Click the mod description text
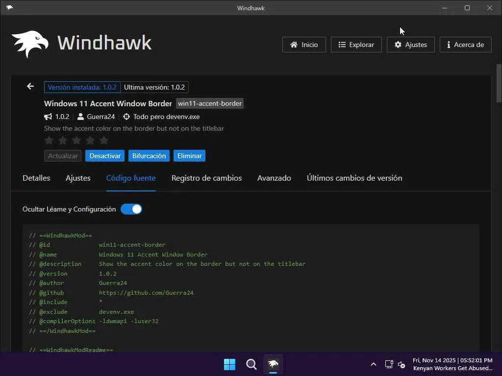This screenshot has height=376, width=502. click(x=134, y=128)
